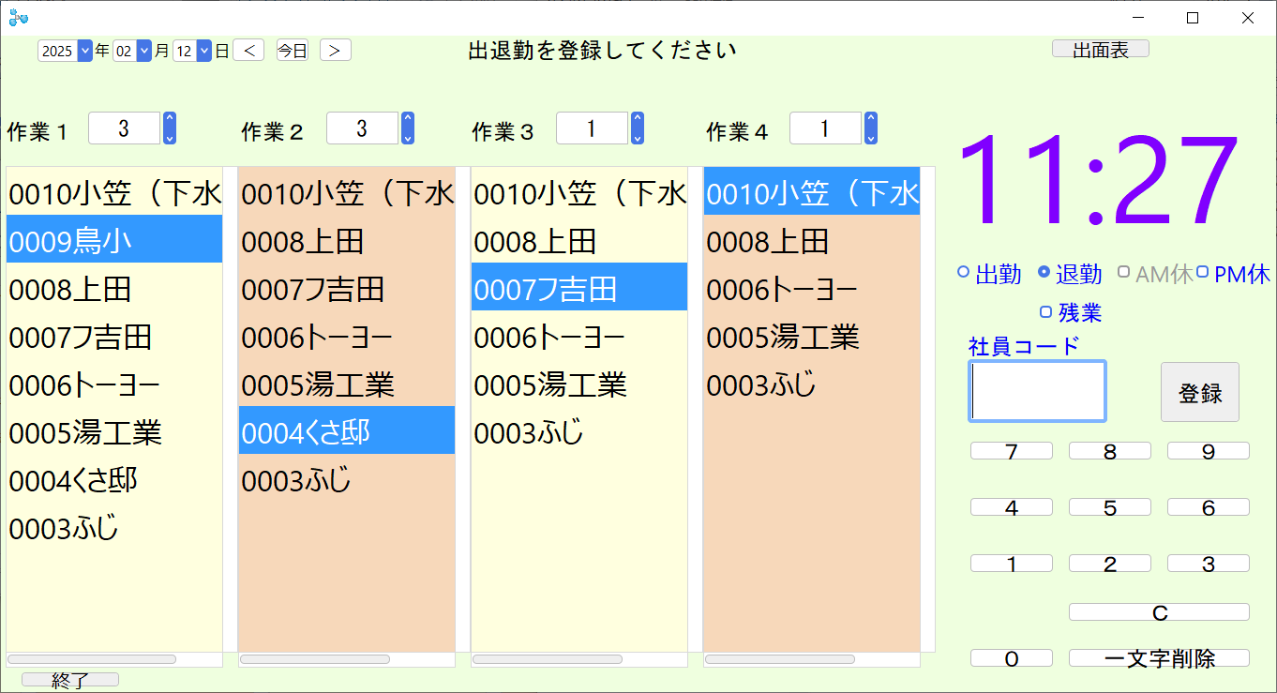This screenshot has width=1277, height=693.
Task: Click the 今日 (today) button
Action: pos(292,51)
